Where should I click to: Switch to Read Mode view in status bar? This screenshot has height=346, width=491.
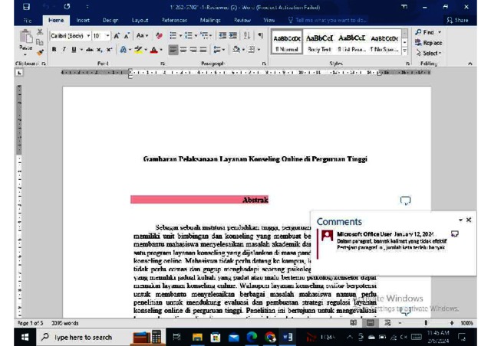pyautogui.click(x=354, y=323)
